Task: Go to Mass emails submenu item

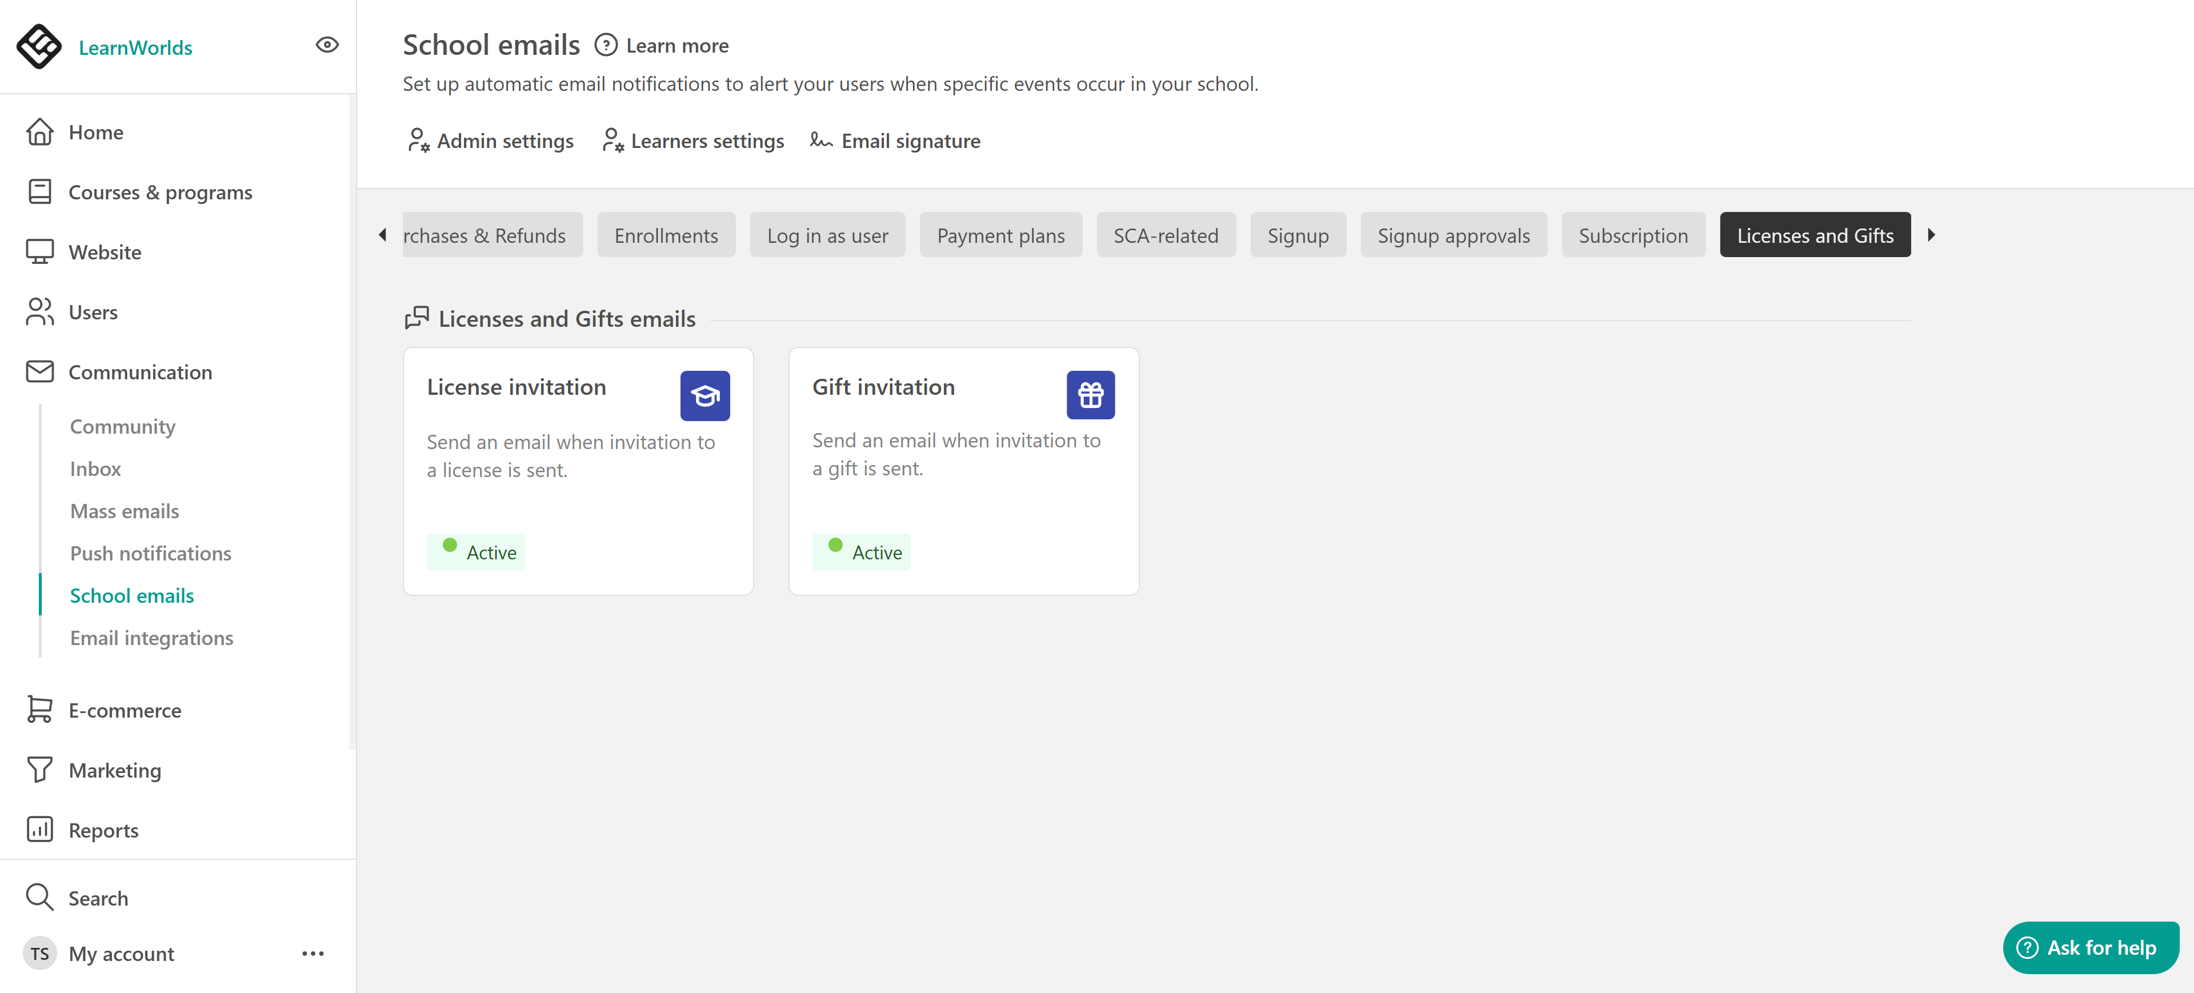Action: click(x=125, y=511)
